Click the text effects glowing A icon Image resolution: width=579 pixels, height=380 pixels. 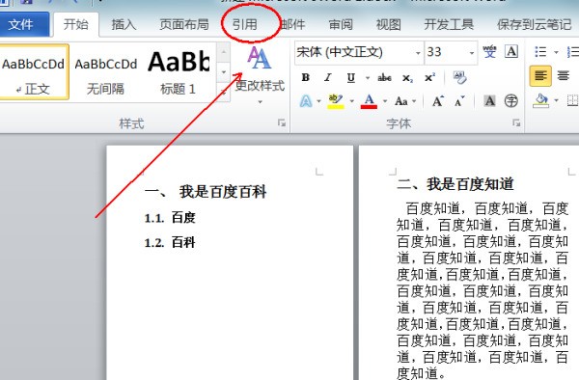click(x=306, y=100)
